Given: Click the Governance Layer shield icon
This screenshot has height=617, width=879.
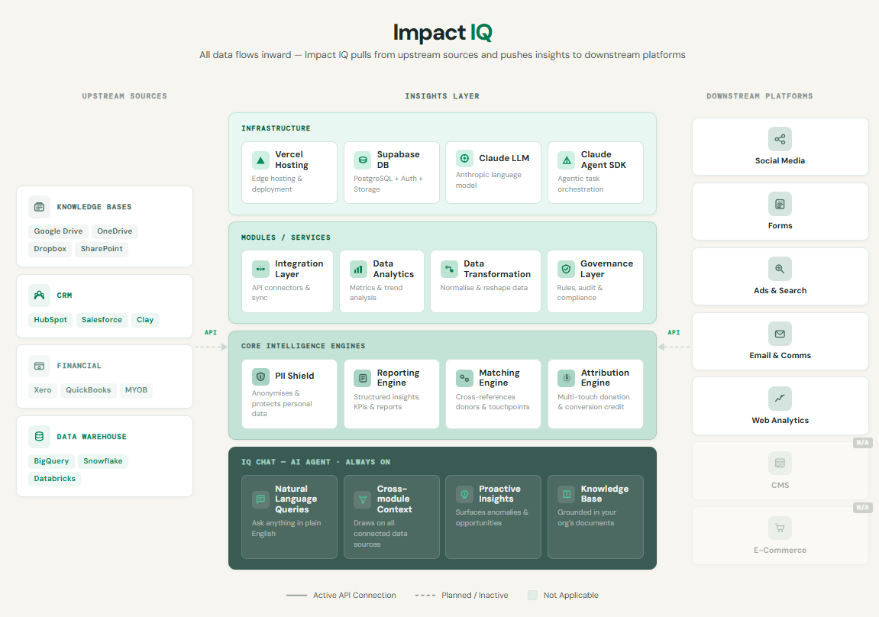Looking at the screenshot, I should [x=566, y=269].
